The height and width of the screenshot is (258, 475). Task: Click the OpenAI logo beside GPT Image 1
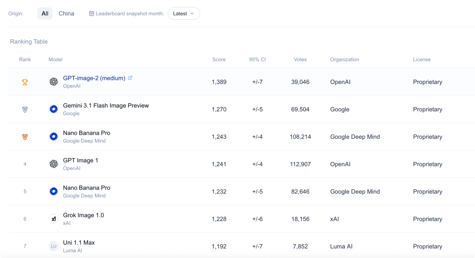pyautogui.click(x=54, y=164)
